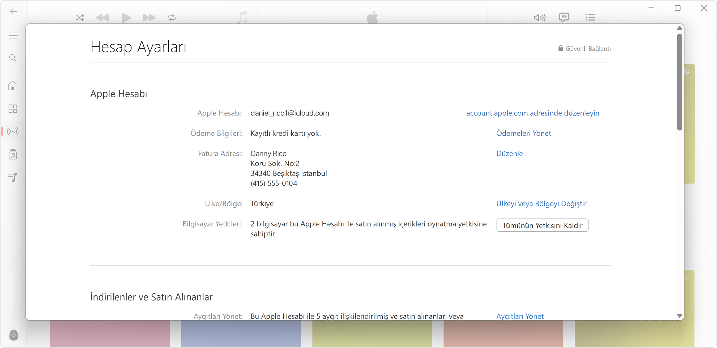Skip to next track
Viewport: 717px width, 348px height.
coord(149,18)
